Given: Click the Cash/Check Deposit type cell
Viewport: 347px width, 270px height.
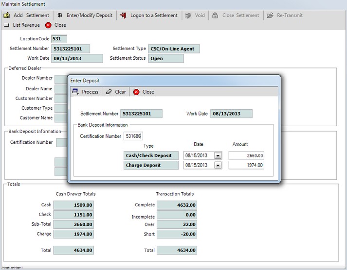Looking at the screenshot, I should (x=151, y=156).
